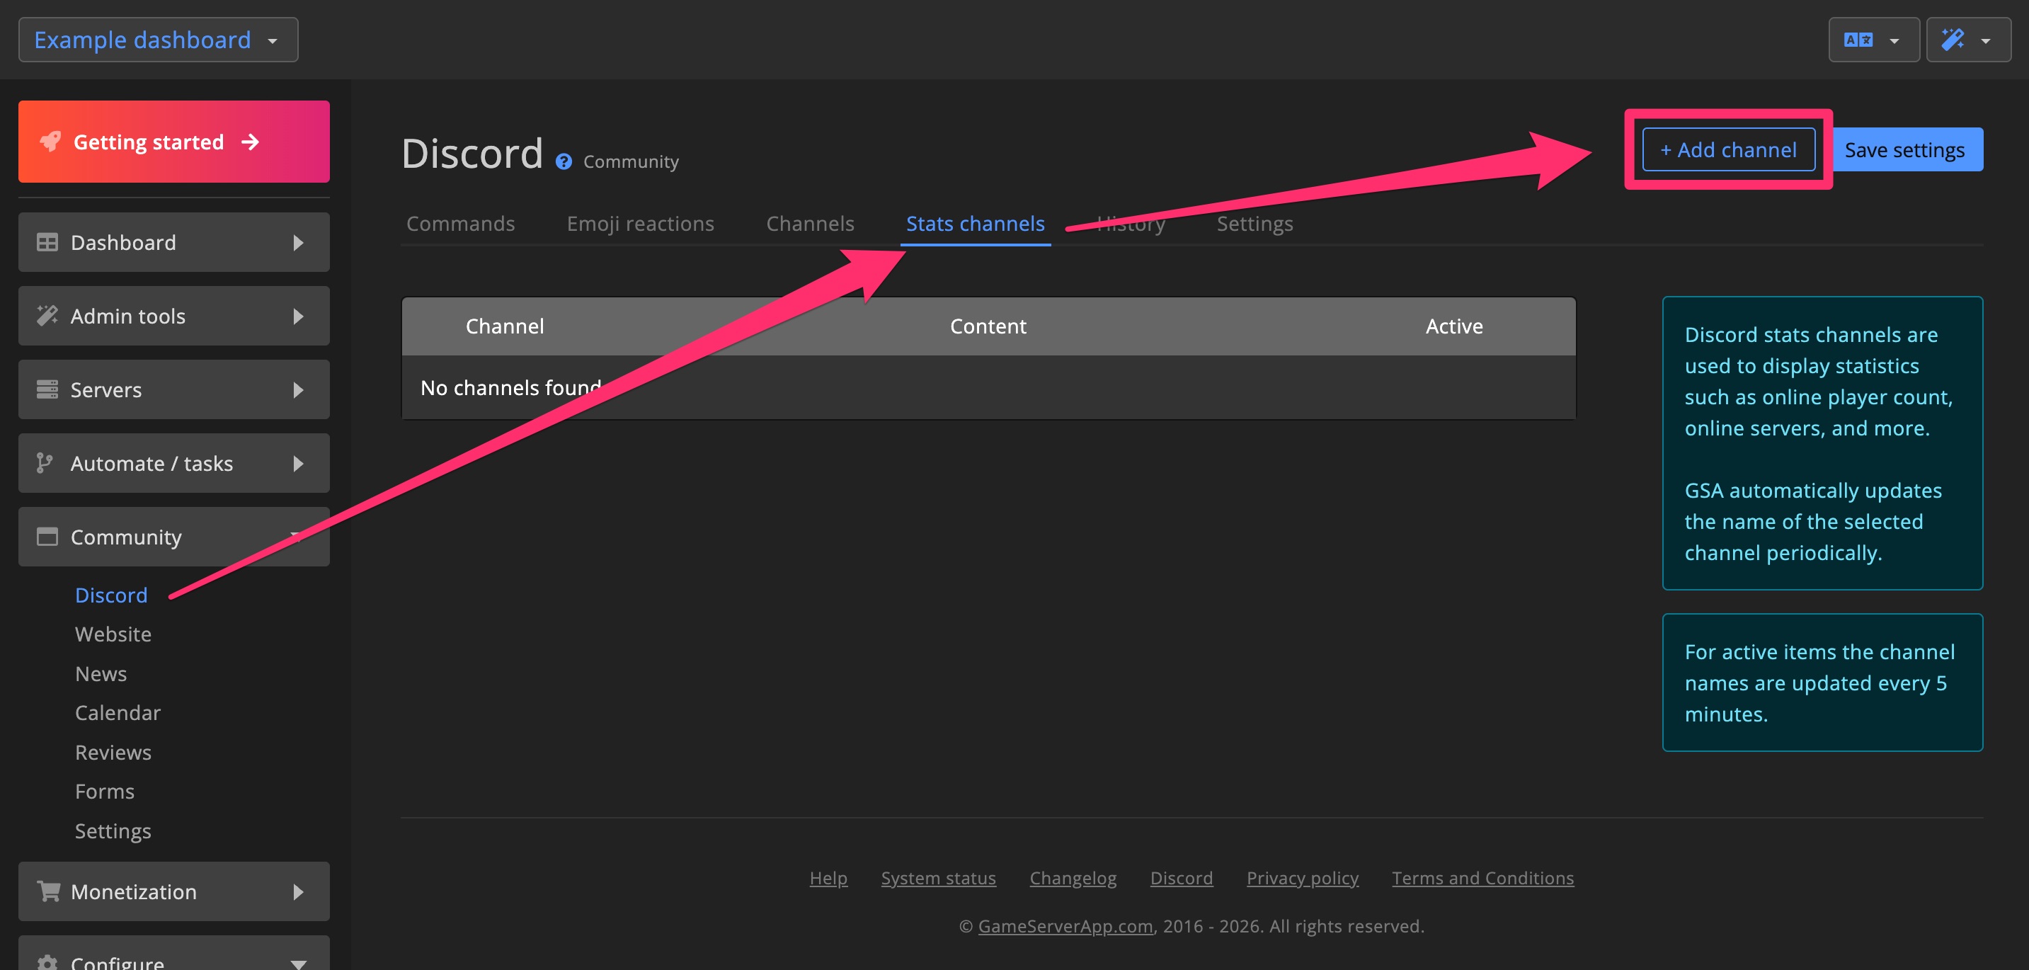Click the Dashboard grid icon in sidebar
This screenshot has height=970, width=2029.
pos(47,242)
